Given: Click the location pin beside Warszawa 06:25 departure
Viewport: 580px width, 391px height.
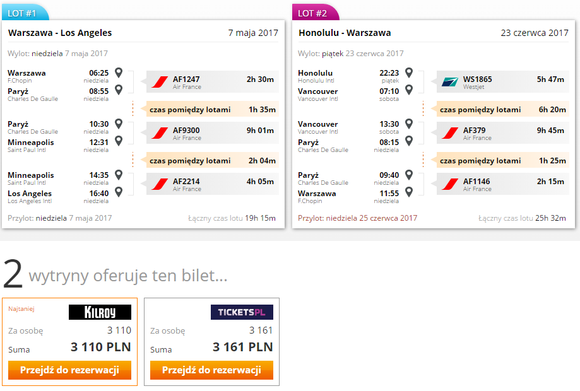Looking at the screenshot, I should 119,73.
